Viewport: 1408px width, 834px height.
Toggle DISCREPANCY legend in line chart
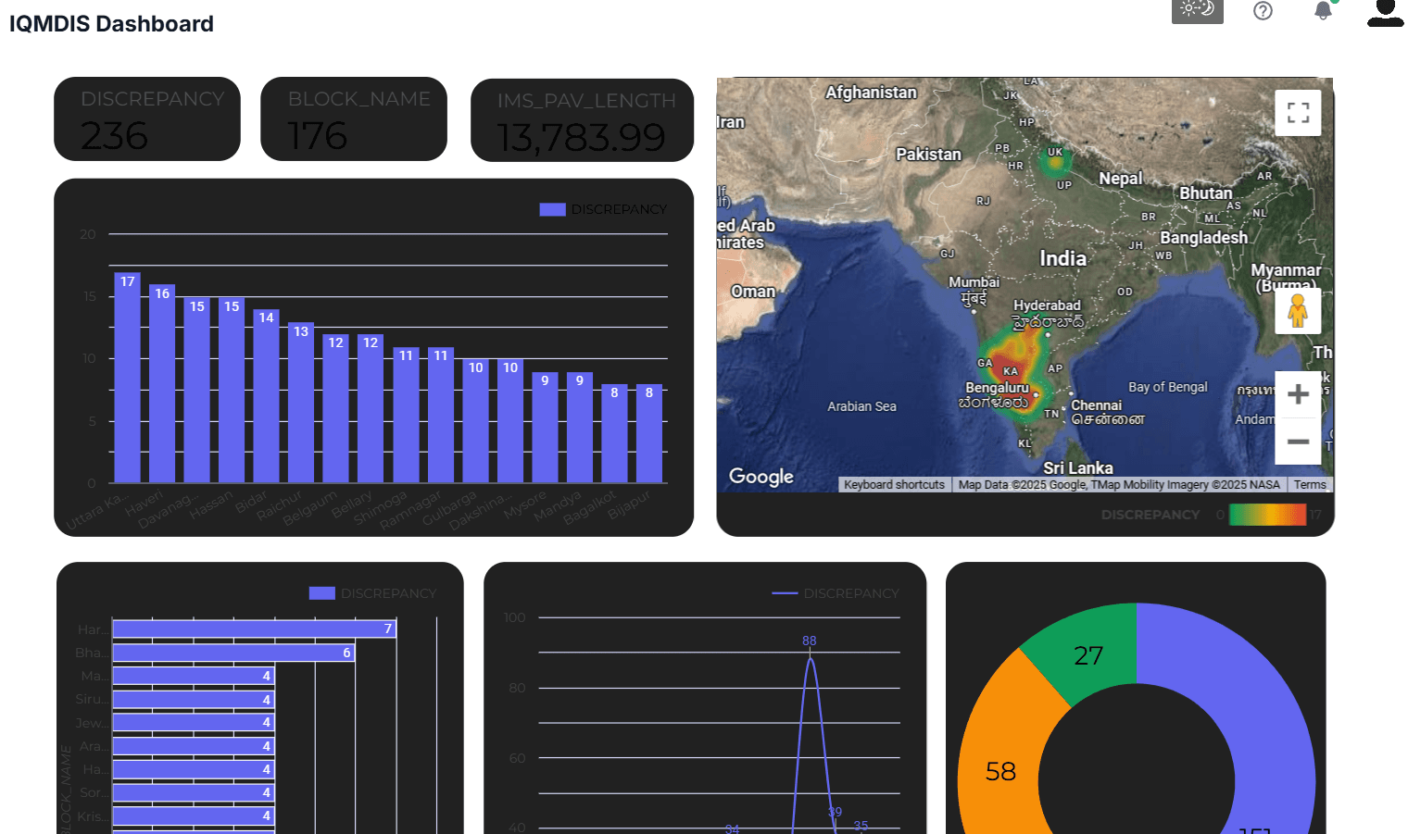(836, 593)
